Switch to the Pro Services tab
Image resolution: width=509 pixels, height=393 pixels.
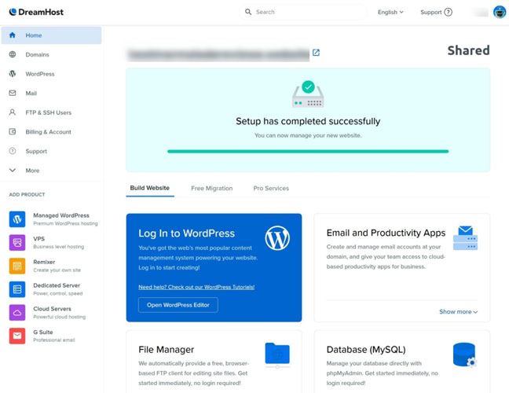(x=271, y=189)
